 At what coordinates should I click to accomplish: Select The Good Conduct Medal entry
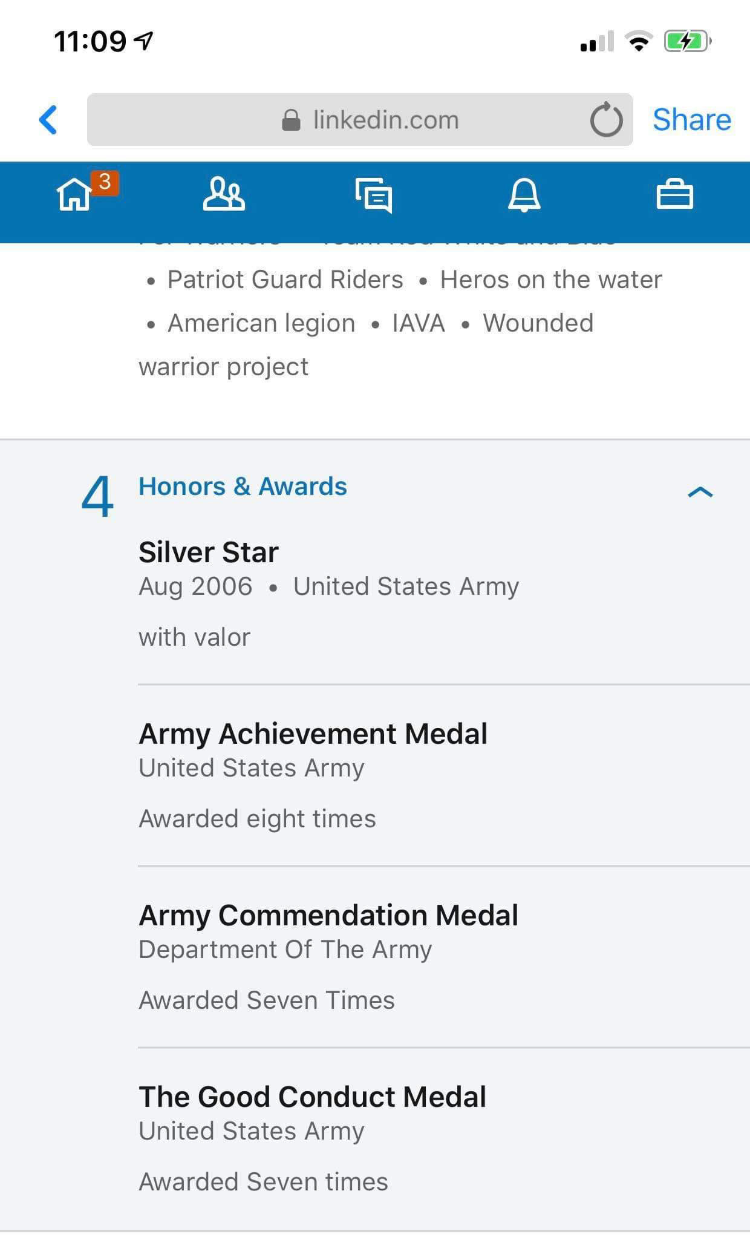pos(312,1097)
